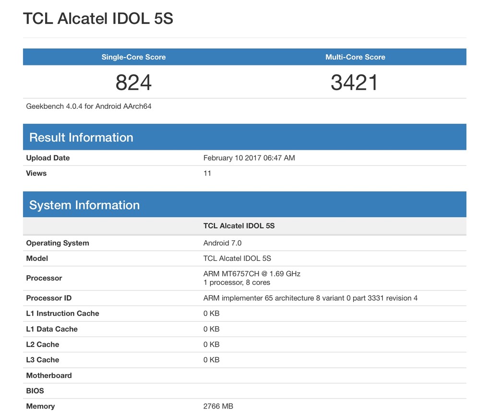Viewport: 480px width, 420px height.
Task: Click the L2 Cache label
Action: pos(43,345)
